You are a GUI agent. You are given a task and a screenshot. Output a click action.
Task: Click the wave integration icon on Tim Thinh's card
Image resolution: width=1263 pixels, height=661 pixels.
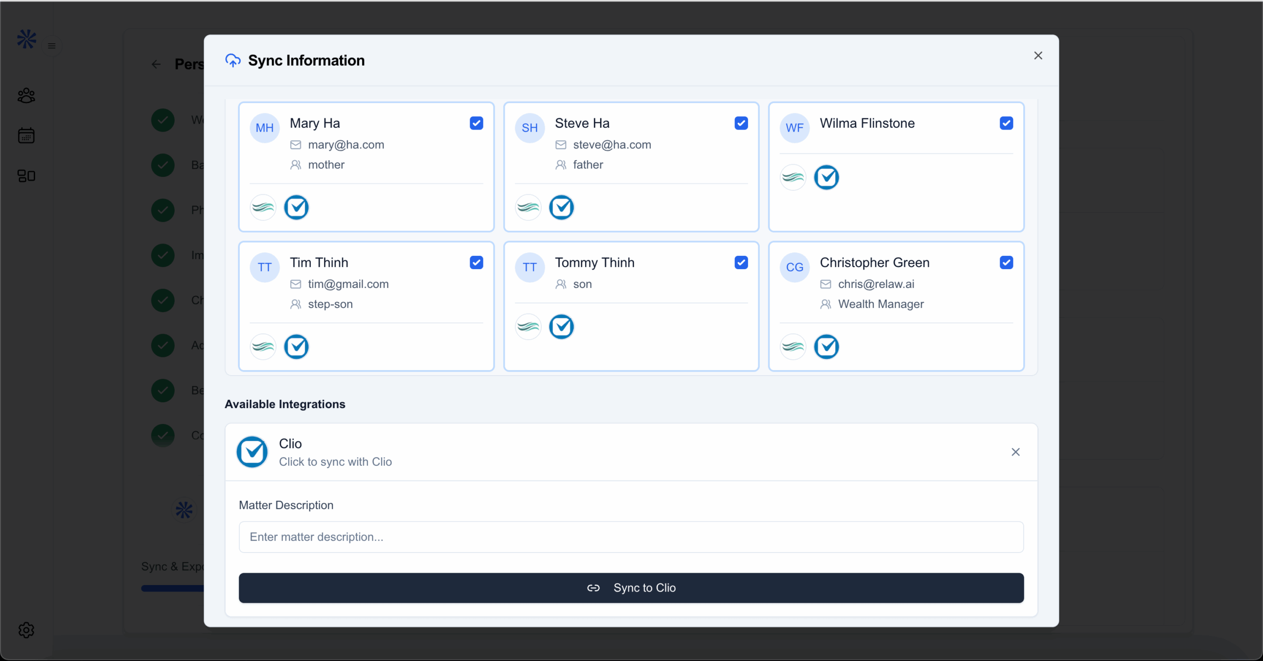click(x=263, y=347)
